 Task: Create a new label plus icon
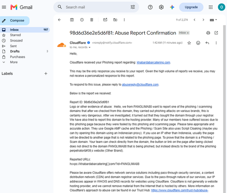coord(46,74)
